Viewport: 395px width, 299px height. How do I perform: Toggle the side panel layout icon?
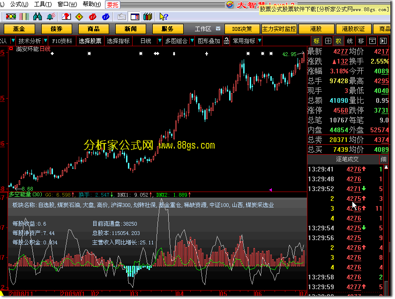[x=135, y=17]
